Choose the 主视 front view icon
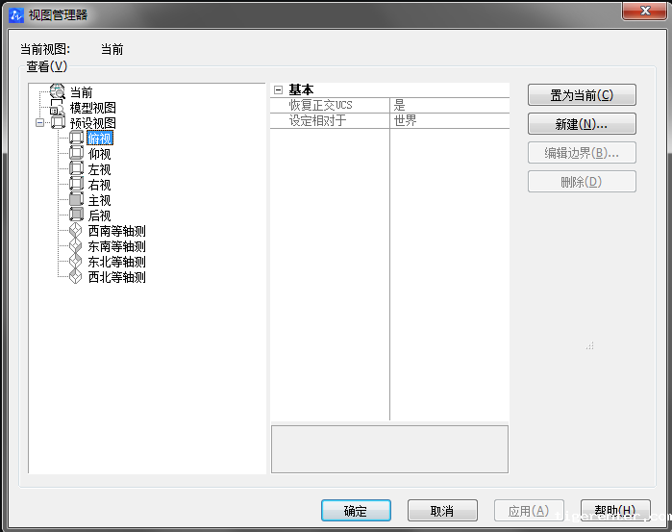Screen dimensions: 672x532 click(x=77, y=200)
